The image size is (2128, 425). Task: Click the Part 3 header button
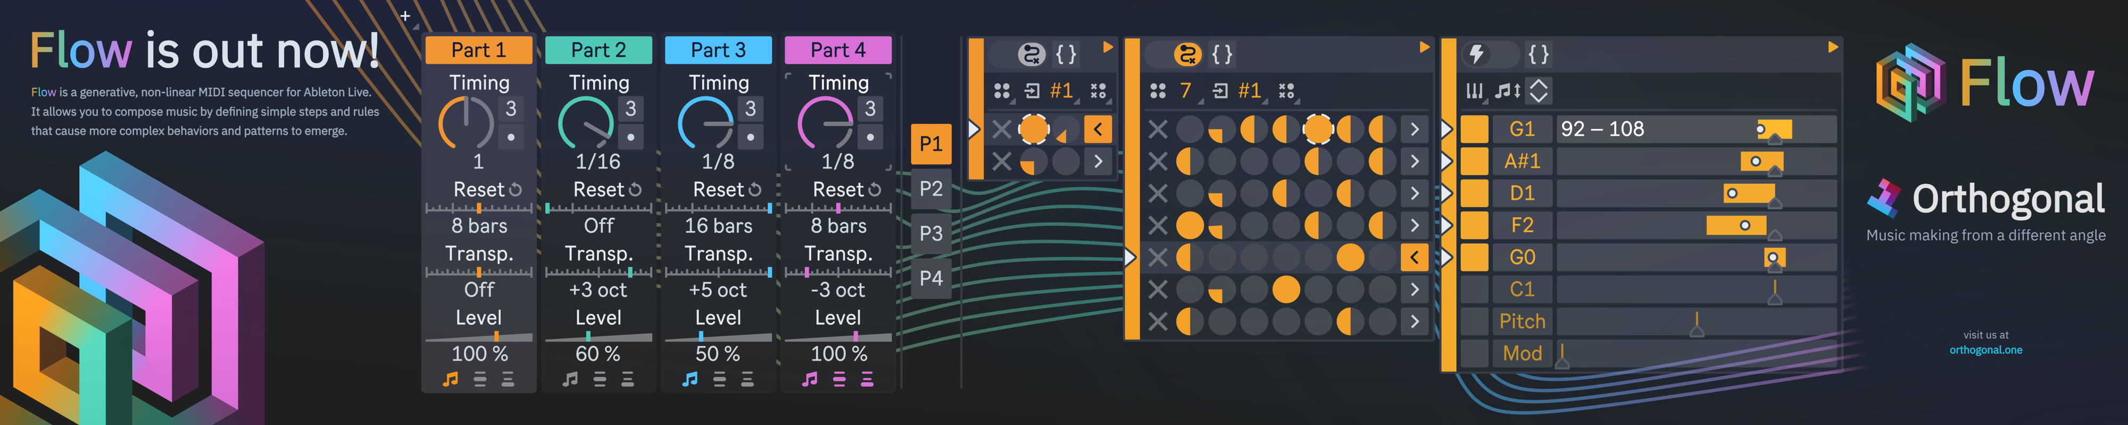(x=717, y=50)
